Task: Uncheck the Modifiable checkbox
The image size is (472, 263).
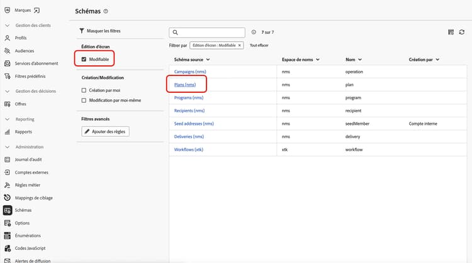Action: click(x=84, y=58)
